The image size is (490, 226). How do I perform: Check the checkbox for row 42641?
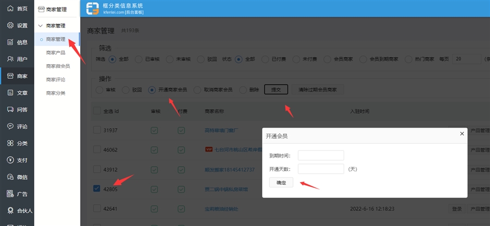point(96,209)
